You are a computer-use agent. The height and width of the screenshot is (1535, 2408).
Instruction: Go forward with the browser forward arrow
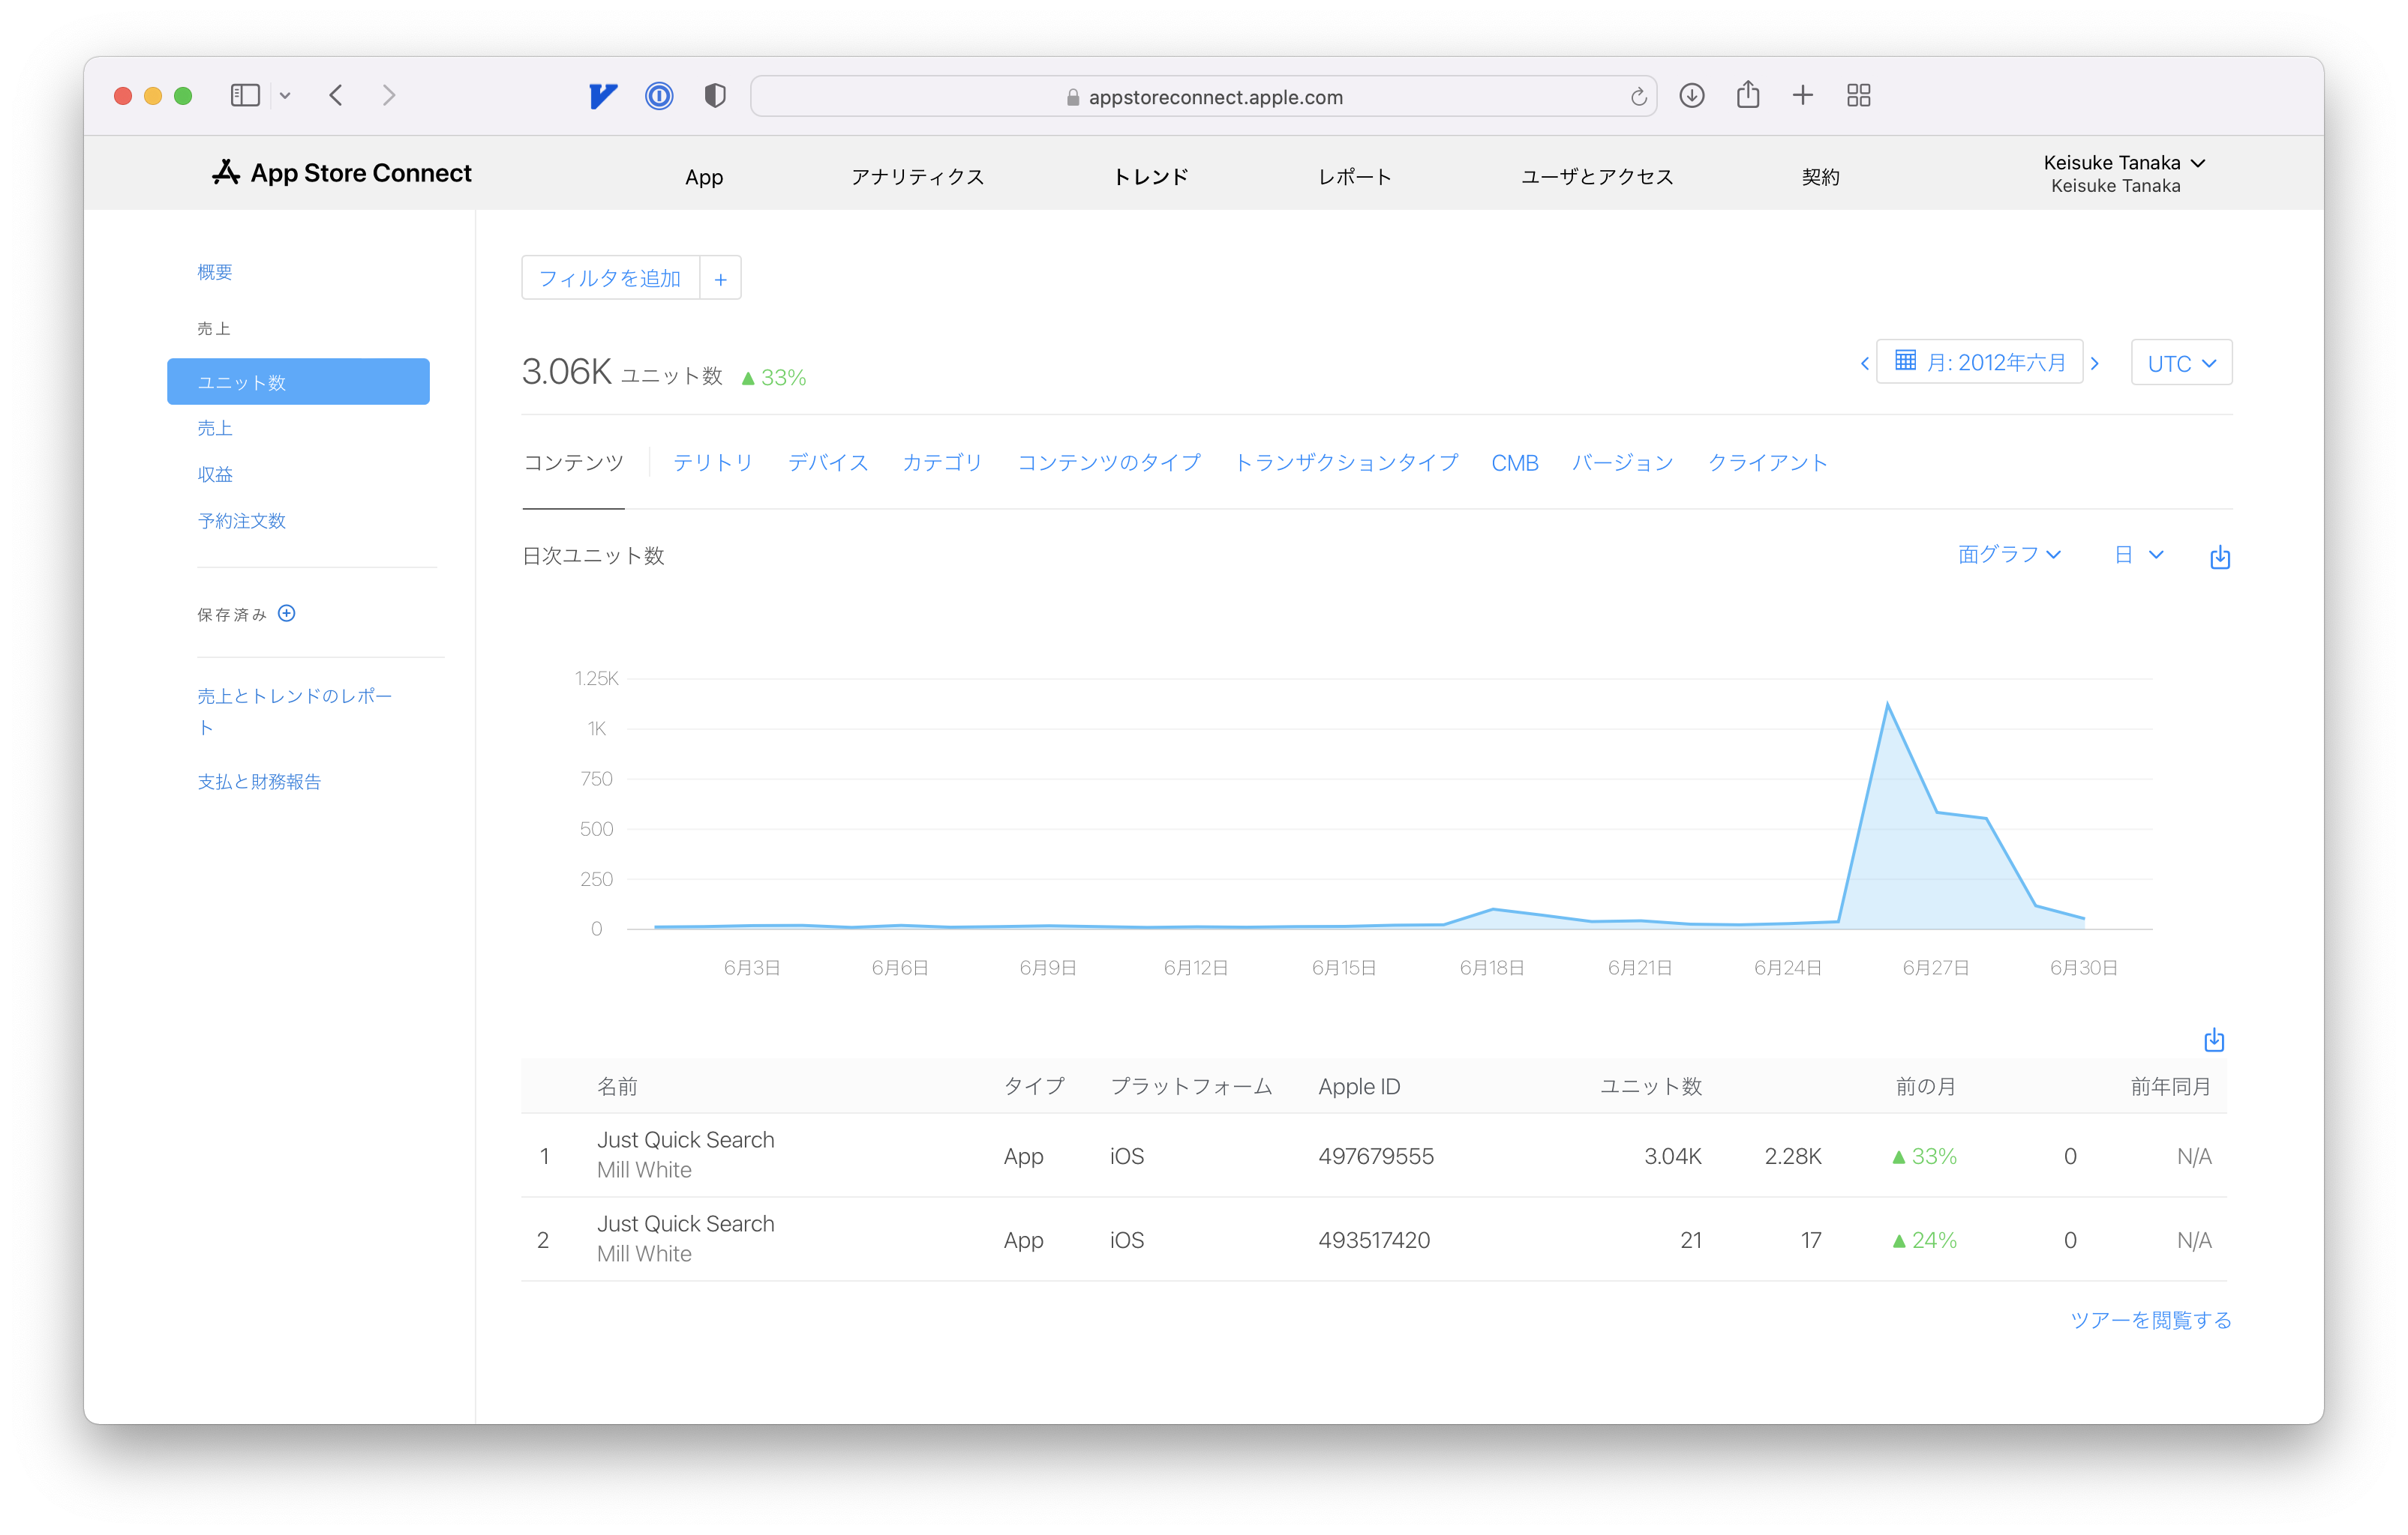[389, 96]
